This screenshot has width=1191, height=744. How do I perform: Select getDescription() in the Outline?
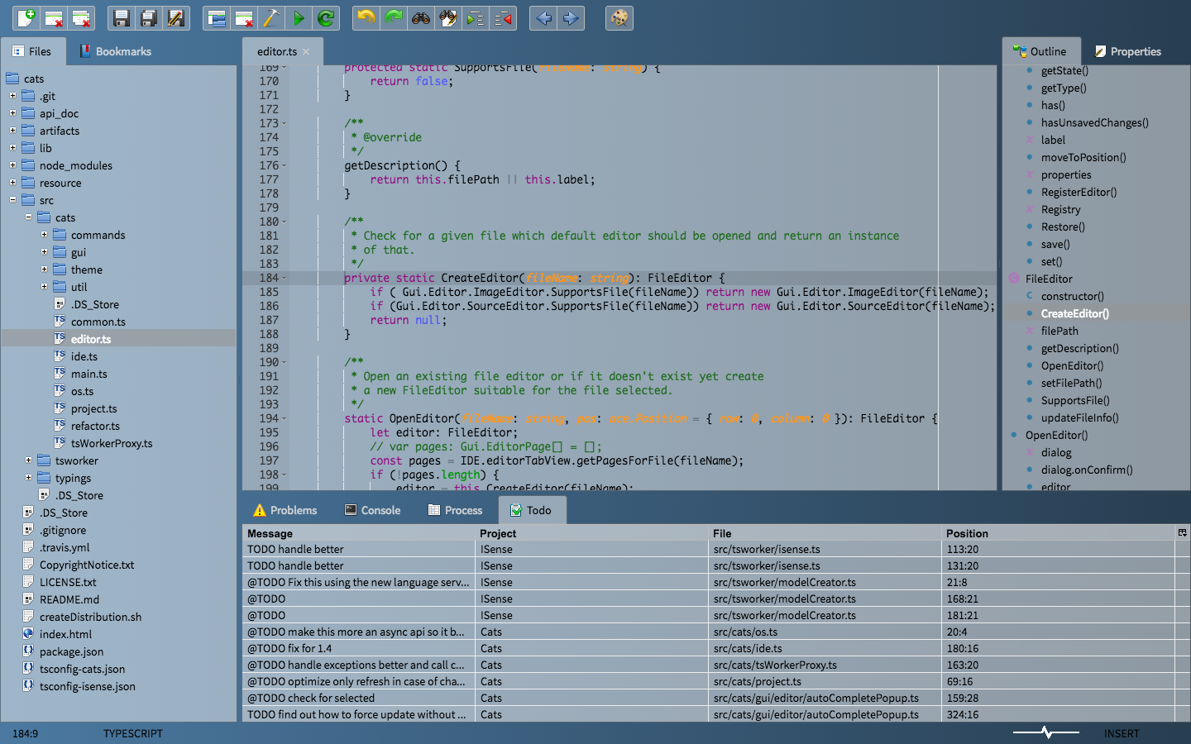1080,348
